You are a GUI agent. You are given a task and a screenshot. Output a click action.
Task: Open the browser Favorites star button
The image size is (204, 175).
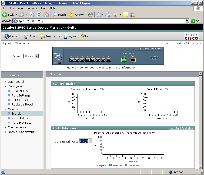[77, 15]
